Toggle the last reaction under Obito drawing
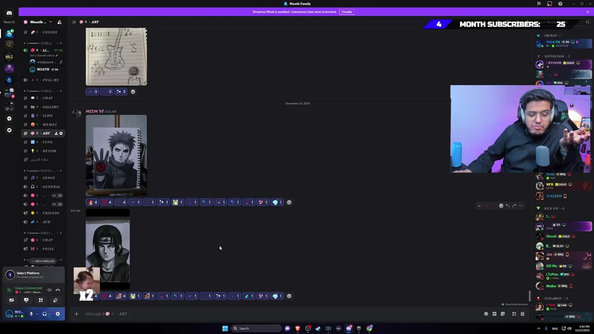This screenshot has width=594, height=334. click(277, 202)
